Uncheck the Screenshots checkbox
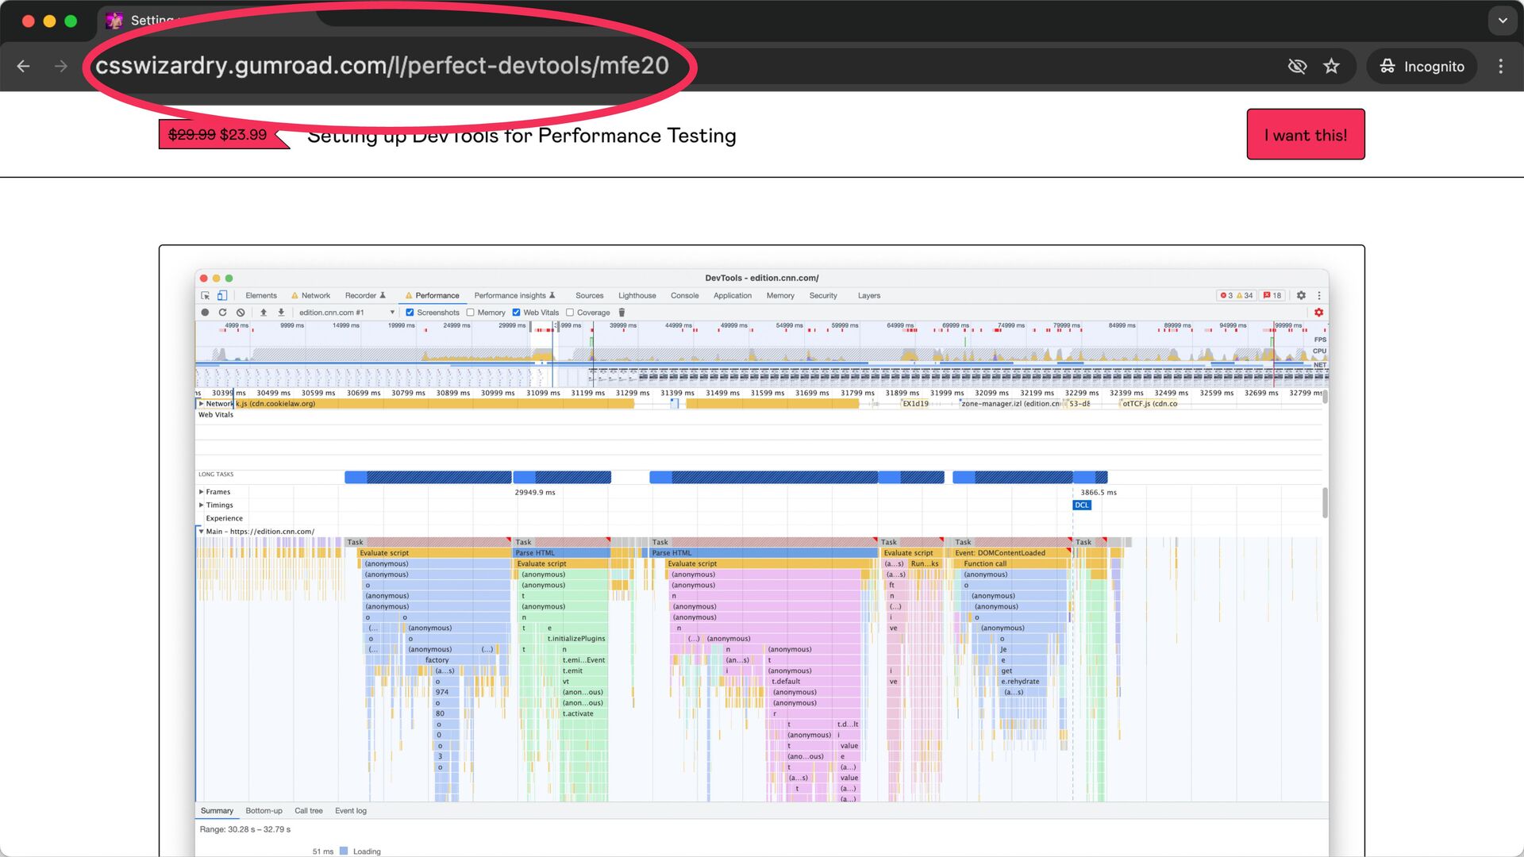Screen dimensions: 1524x857 (410, 313)
